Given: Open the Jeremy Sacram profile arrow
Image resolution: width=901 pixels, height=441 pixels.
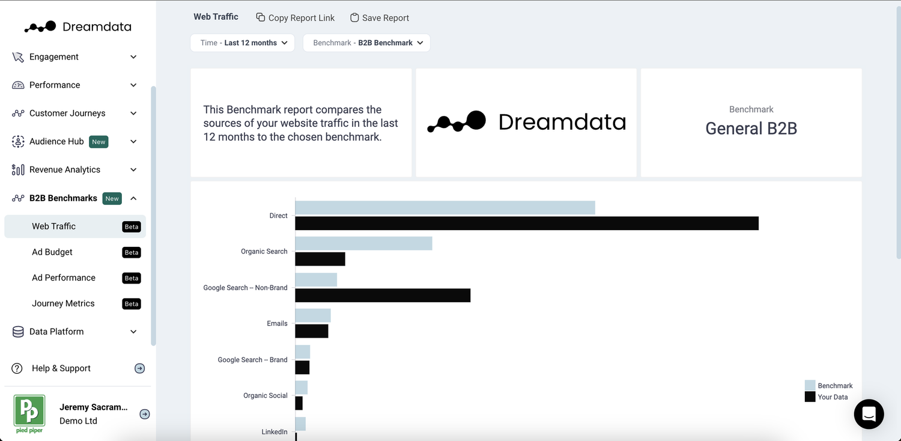Looking at the screenshot, I should point(144,414).
